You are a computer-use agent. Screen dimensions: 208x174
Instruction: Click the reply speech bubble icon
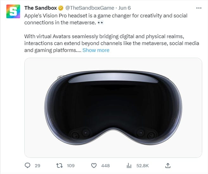pos(28,165)
